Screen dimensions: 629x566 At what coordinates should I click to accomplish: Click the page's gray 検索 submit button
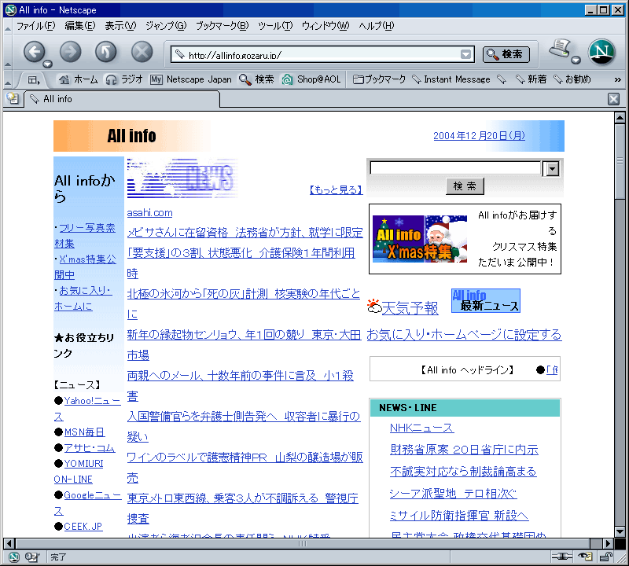pyautogui.click(x=465, y=186)
